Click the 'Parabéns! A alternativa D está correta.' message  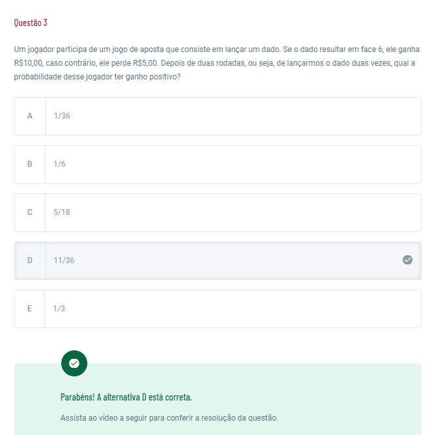(x=126, y=397)
